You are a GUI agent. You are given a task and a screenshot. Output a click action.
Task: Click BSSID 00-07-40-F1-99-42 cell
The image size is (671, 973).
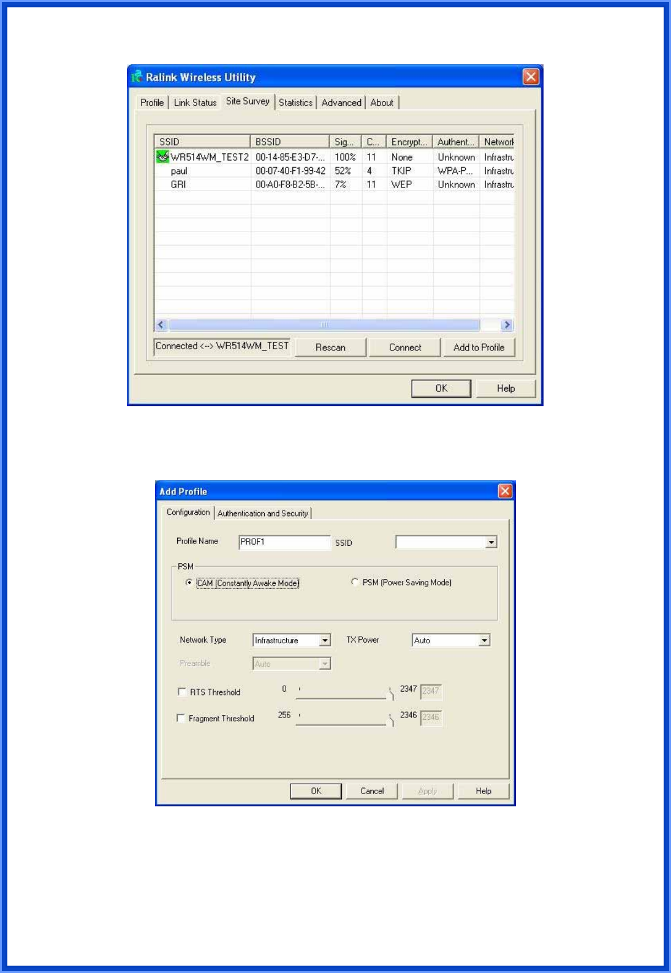(290, 171)
